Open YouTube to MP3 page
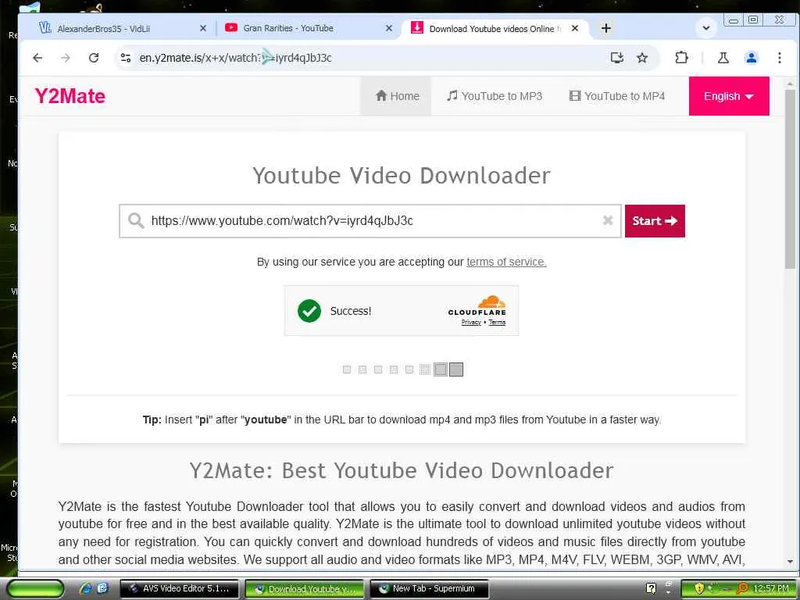 495,96
